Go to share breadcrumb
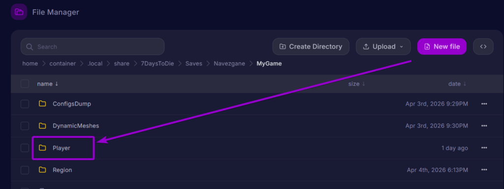The height and width of the screenshot is (189, 504). pos(122,63)
